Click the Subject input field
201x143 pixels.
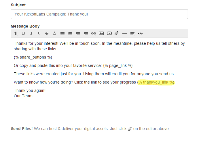[x=99, y=14]
